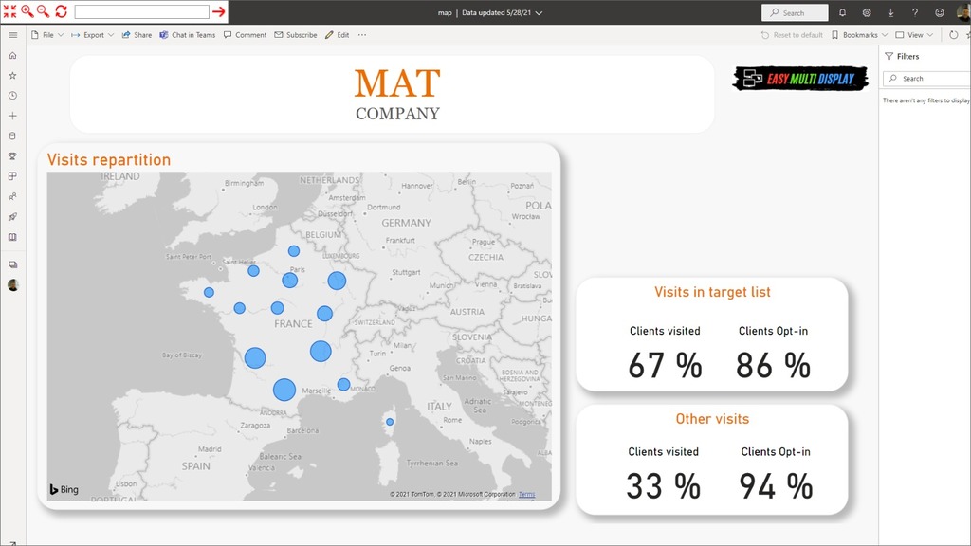
Task: Click the Visits repartition title
Action: pos(109,159)
